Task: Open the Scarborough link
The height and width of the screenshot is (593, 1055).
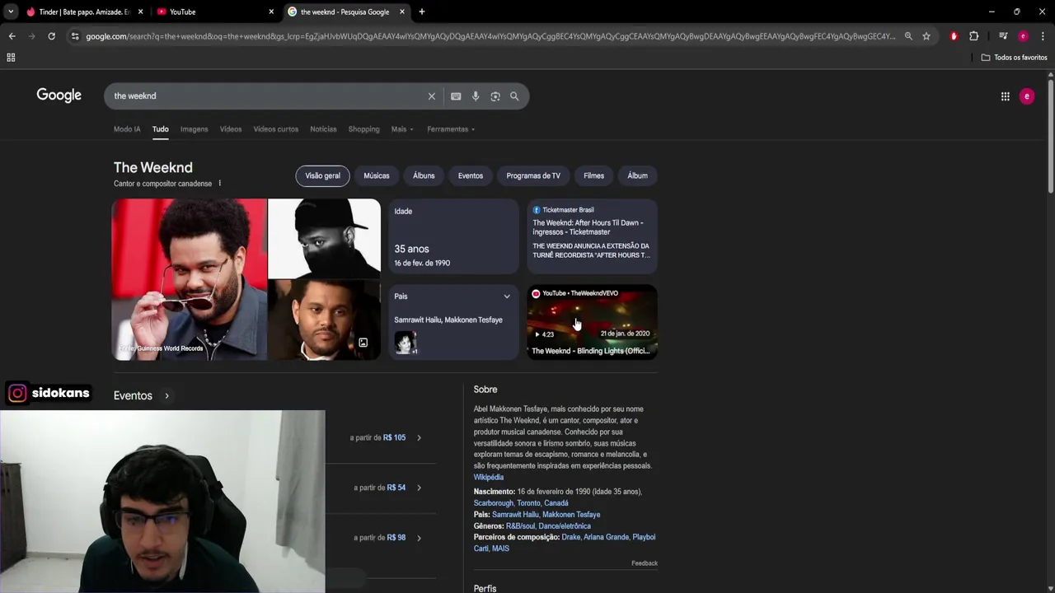Action: click(494, 503)
